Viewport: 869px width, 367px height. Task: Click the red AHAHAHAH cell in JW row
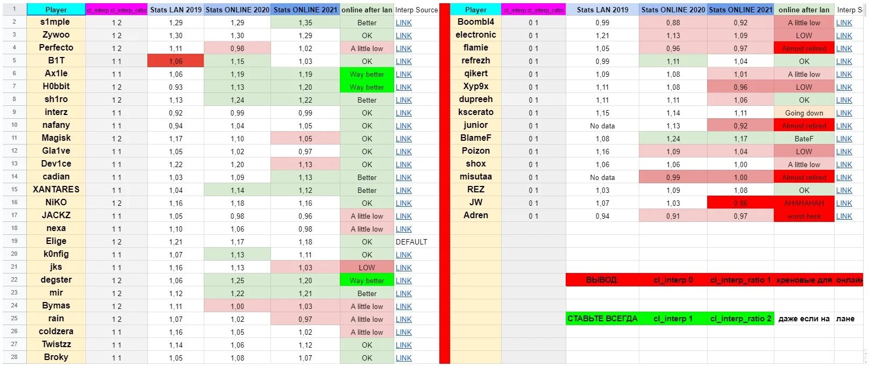point(804,203)
